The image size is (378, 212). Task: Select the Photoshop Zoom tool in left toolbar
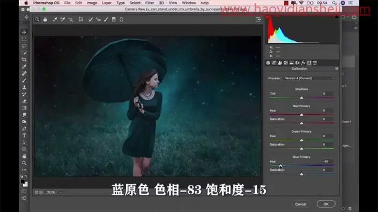[x=24, y=163]
